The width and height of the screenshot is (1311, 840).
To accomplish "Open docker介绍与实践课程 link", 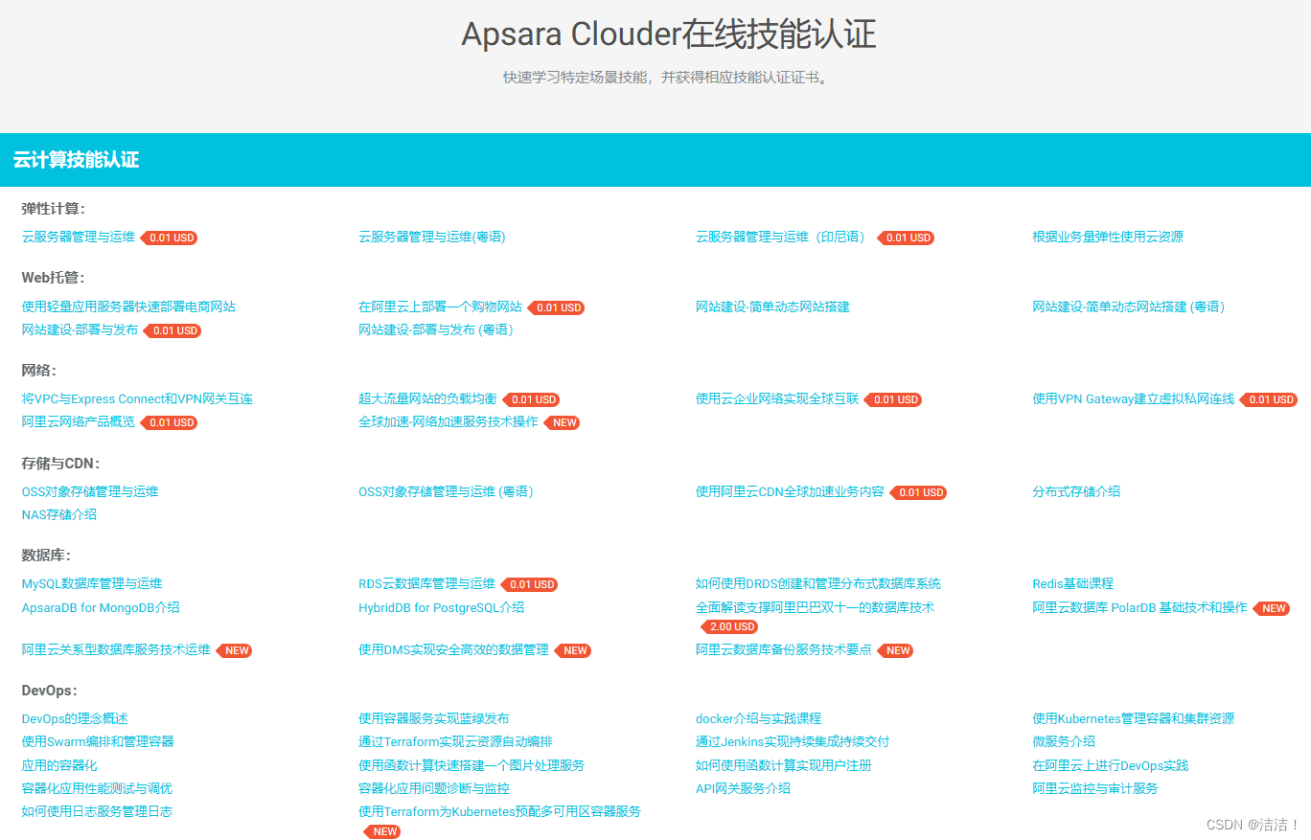I will pos(758,718).
